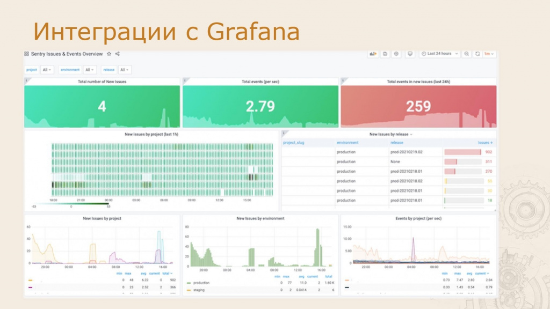The height and width of the screenshot is (309, 550).
Task: Toggle the production series in the legend
Action: point(201,283)
